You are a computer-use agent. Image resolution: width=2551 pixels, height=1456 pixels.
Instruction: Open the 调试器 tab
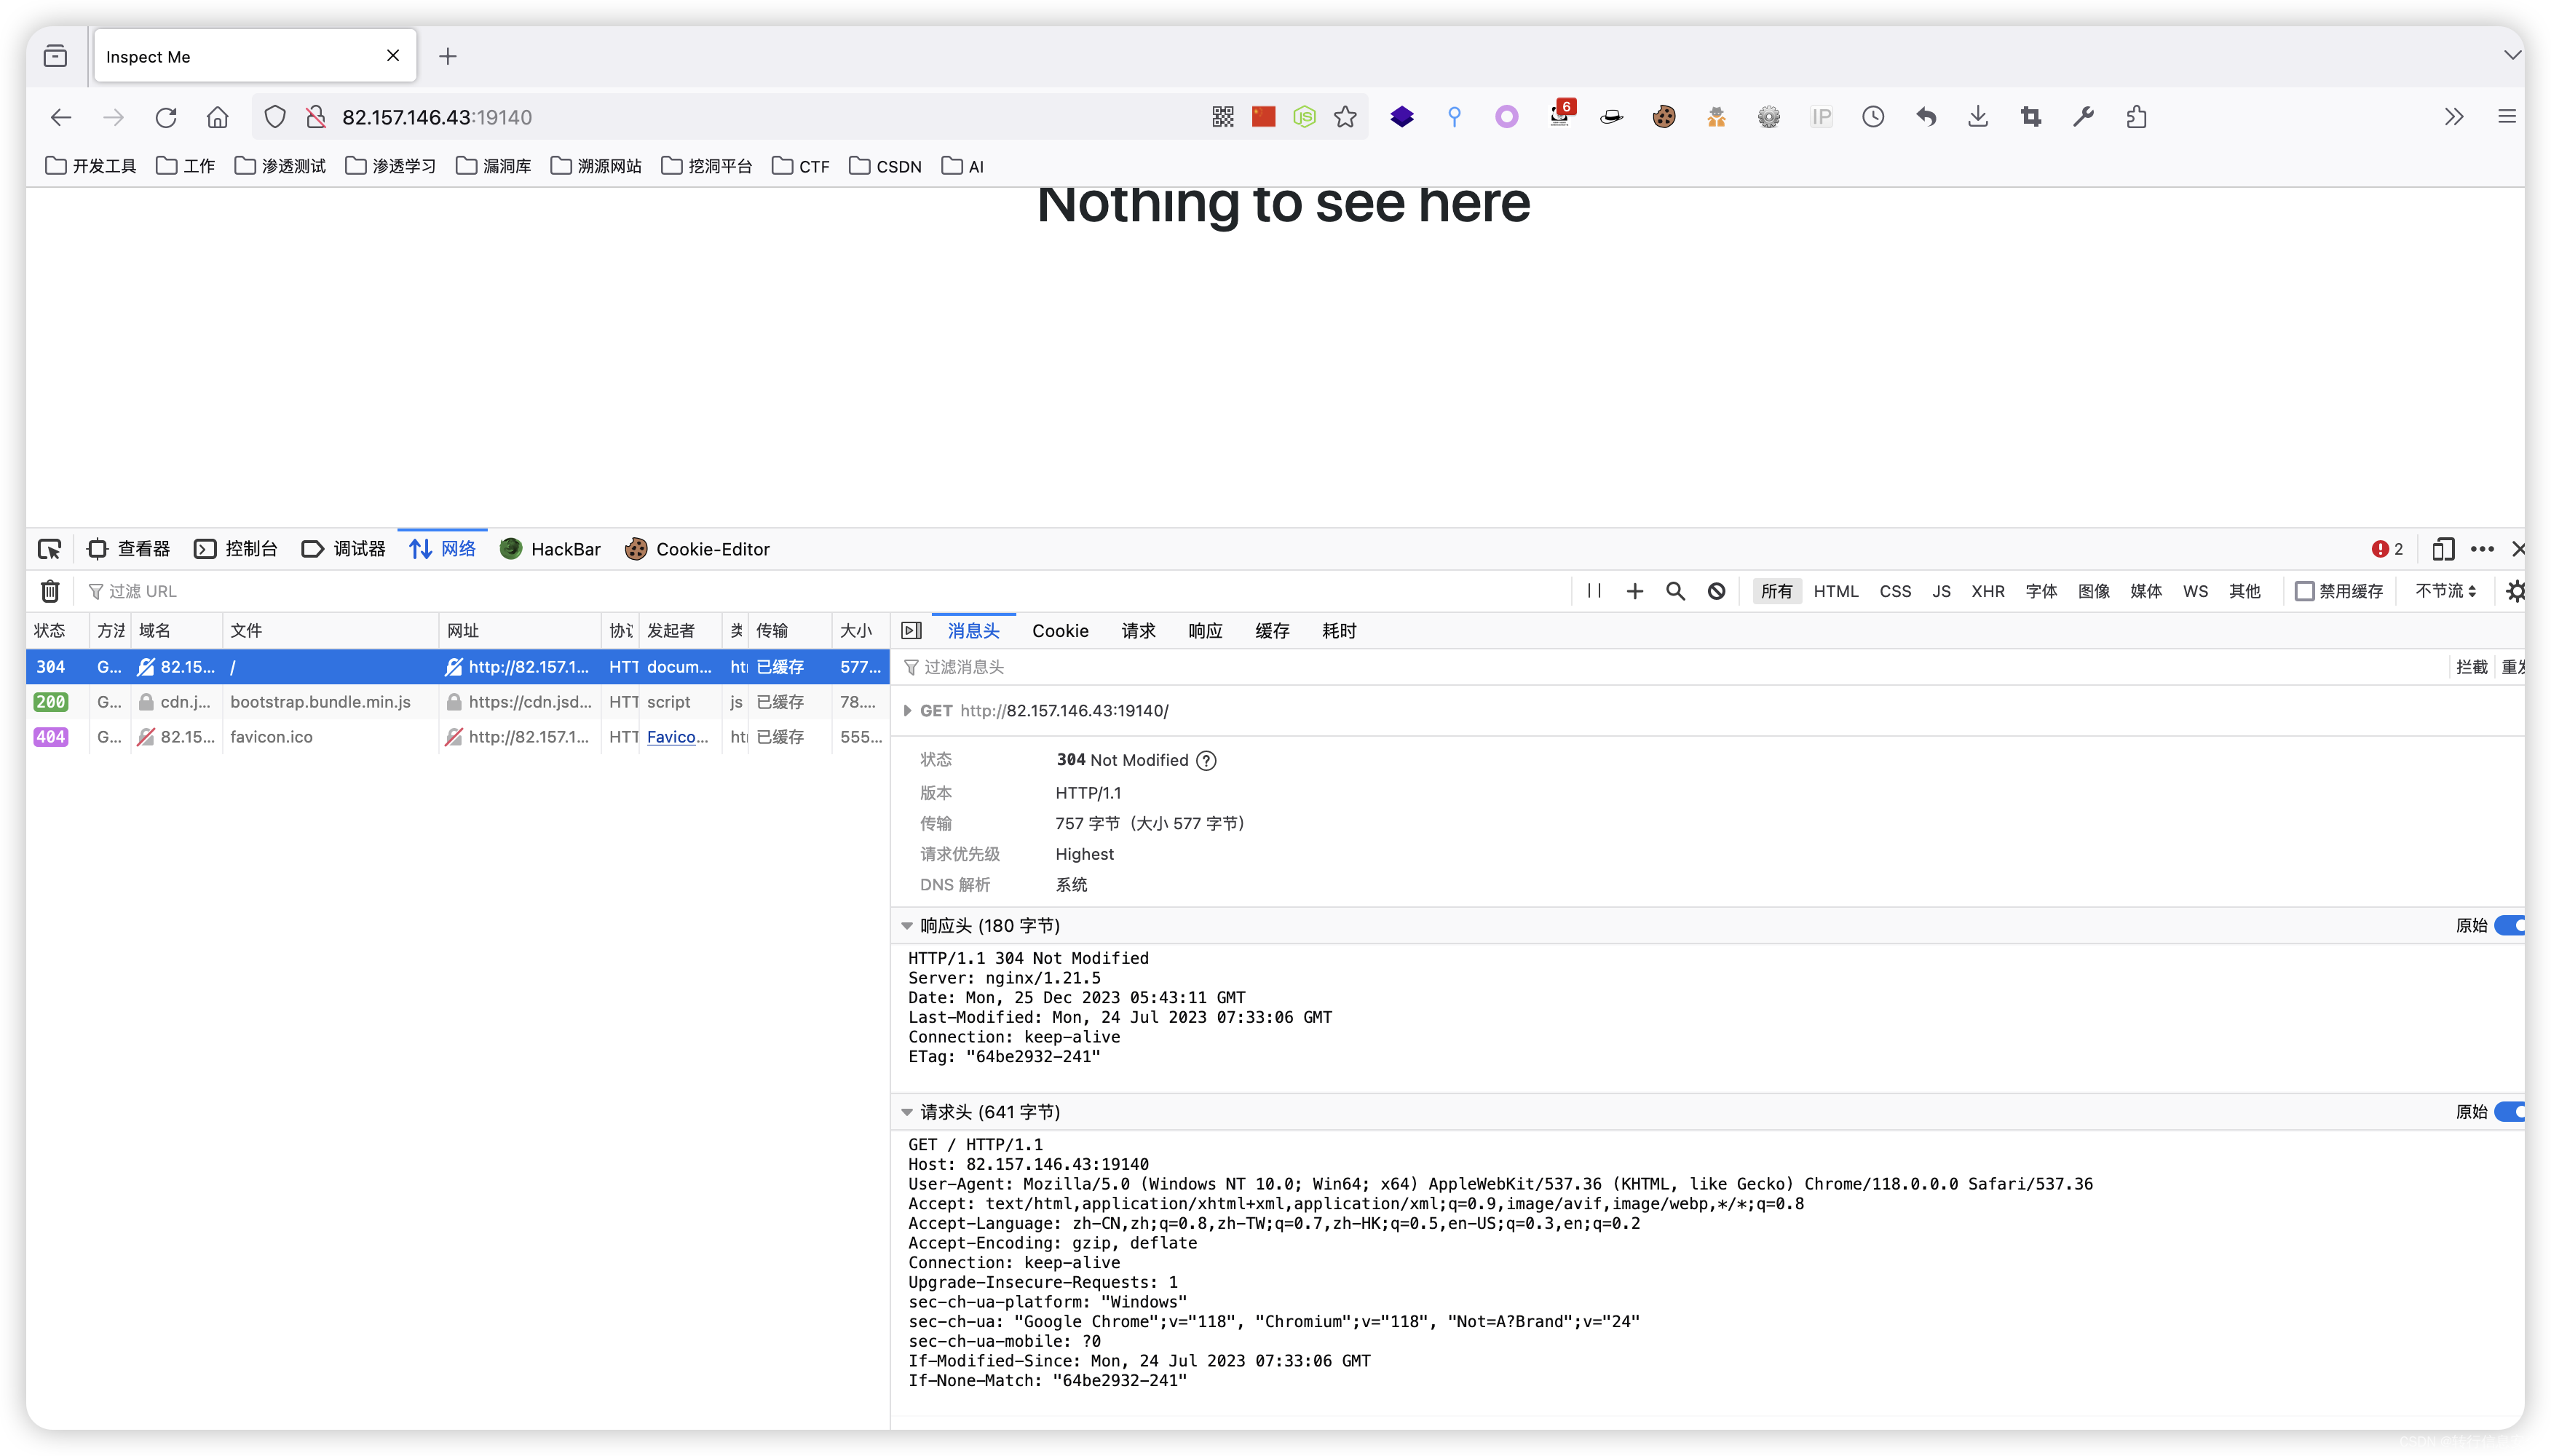343,549
